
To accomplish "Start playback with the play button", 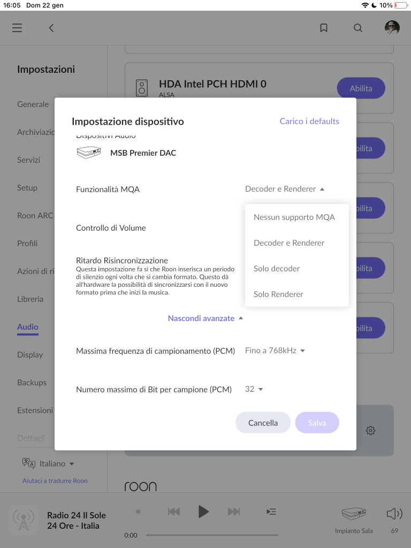I will point(203,512).
